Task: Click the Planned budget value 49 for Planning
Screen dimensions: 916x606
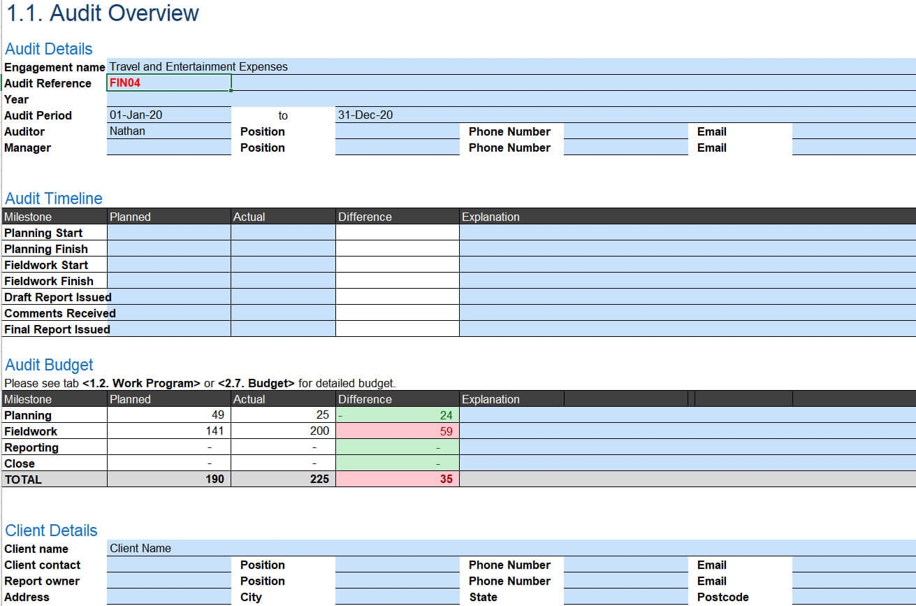Action: pyautogui.click(x=169, y=415)
